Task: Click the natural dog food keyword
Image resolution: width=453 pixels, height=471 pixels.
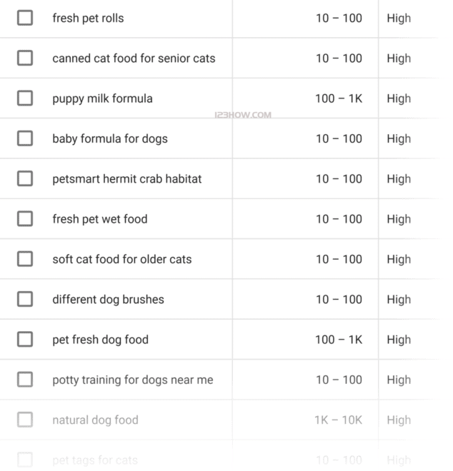Action: click(95, 420)
